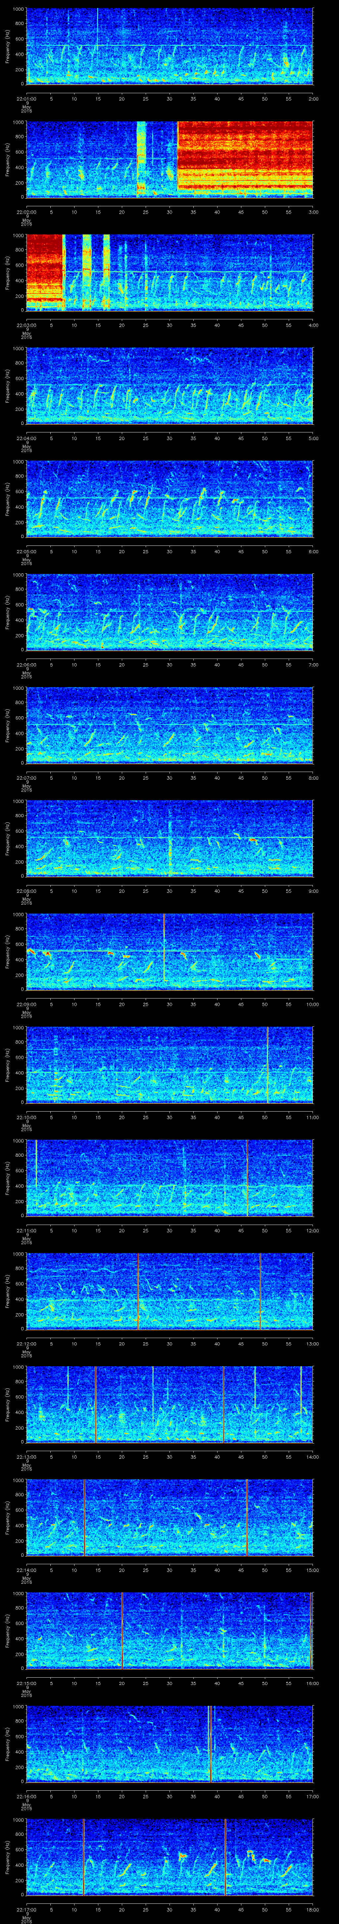Viewport: 339px width, 1924px height.
Task: Click the start time label '22:04:00'
Action: point(26,438)
